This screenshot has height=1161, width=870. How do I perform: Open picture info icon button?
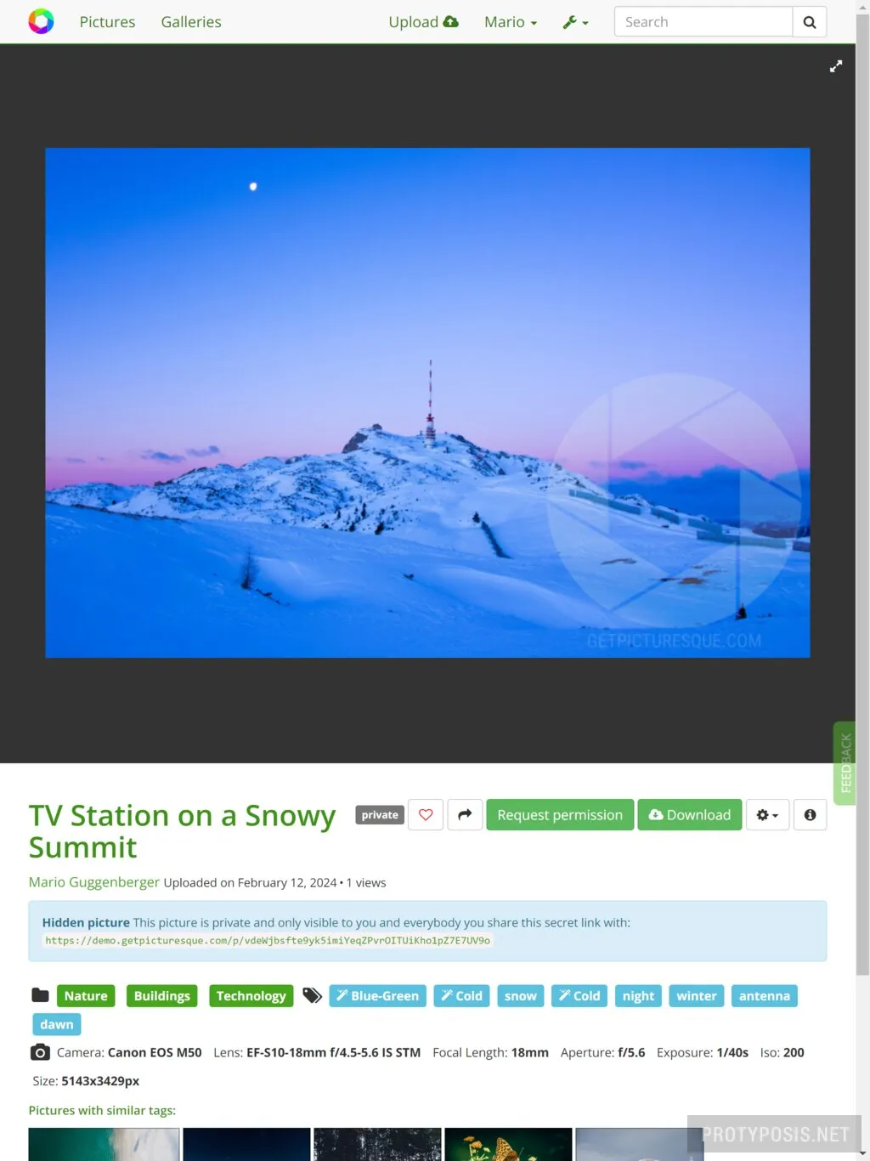(x=810, y=815)
